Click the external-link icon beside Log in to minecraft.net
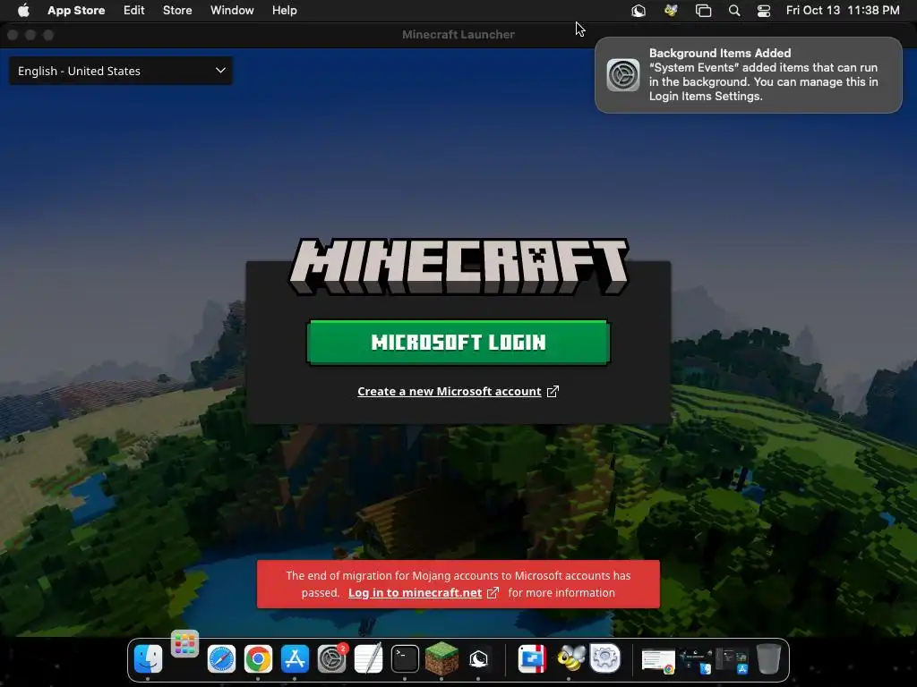Viewport: 917px width, 687px height. [x=493, y=592]
